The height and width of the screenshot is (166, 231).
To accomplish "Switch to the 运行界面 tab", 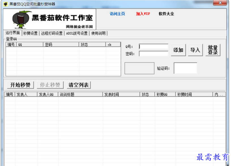I will pos(13,33).
